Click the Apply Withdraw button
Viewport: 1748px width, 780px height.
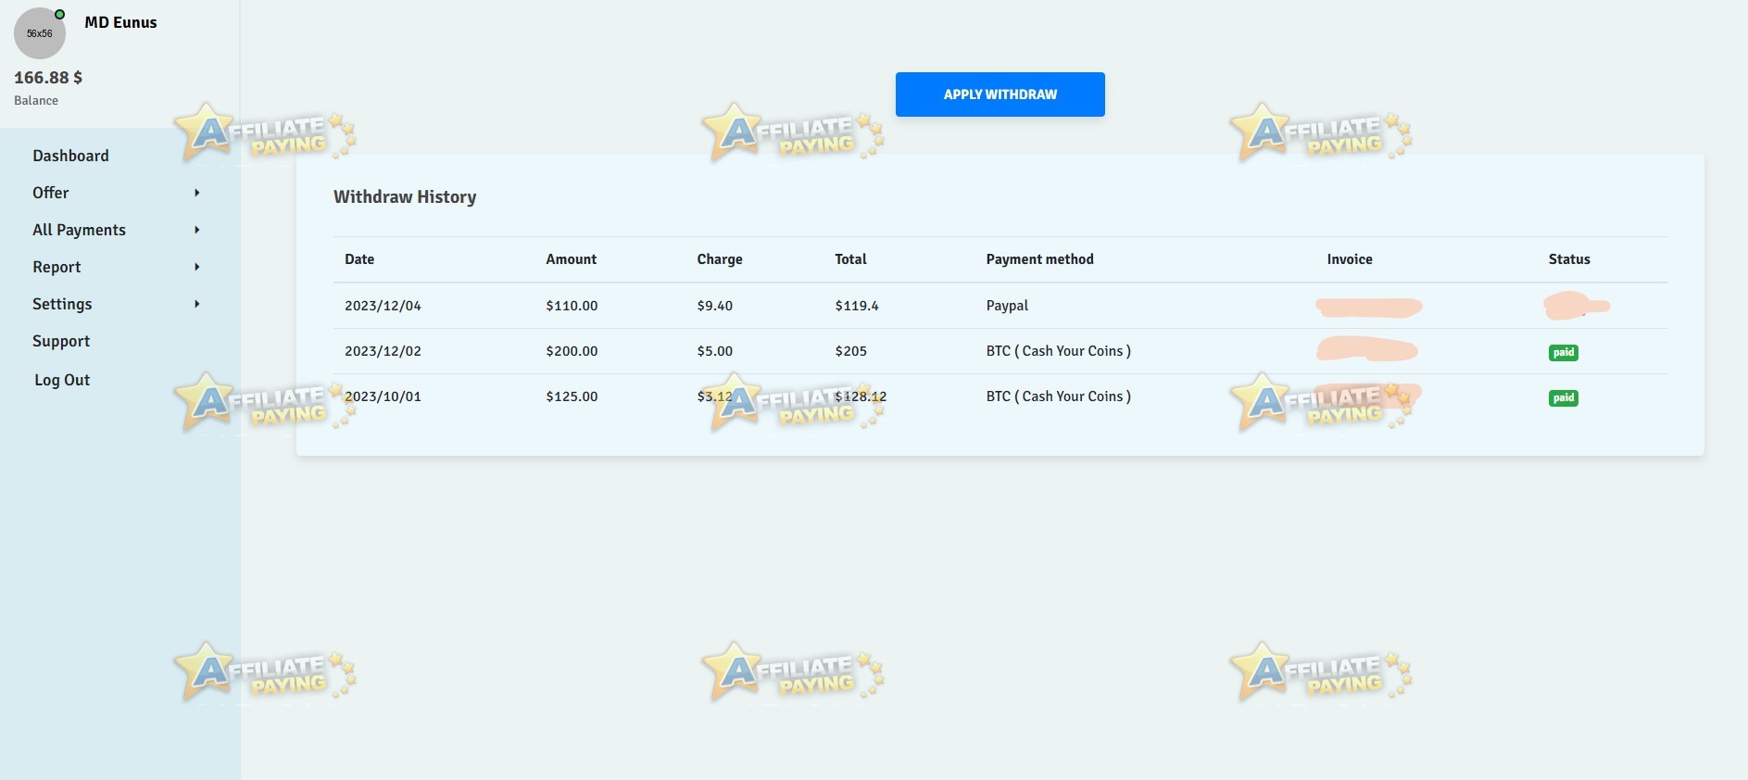1000,94
